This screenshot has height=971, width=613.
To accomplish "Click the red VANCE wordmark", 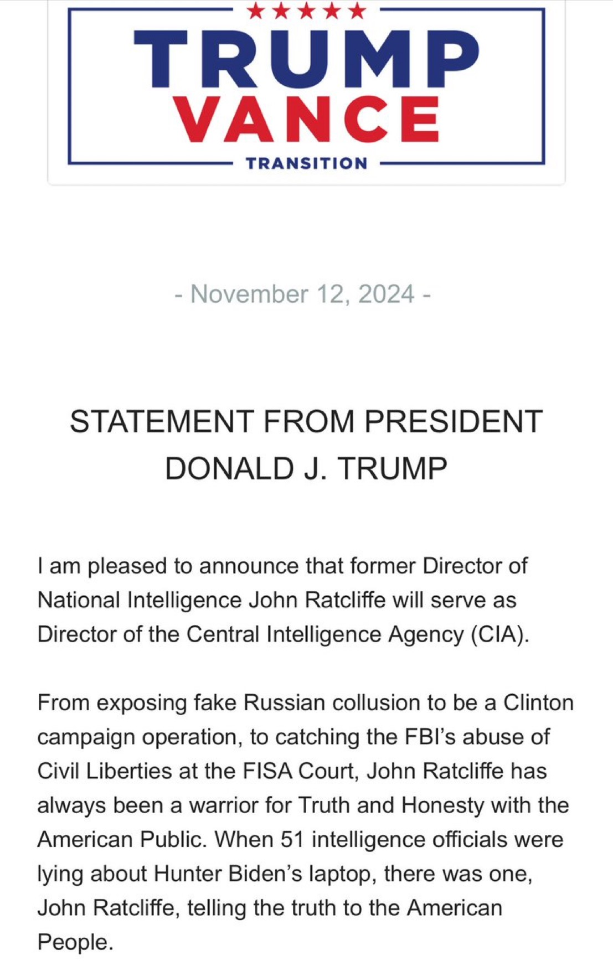I will click(x=308, y=118).
